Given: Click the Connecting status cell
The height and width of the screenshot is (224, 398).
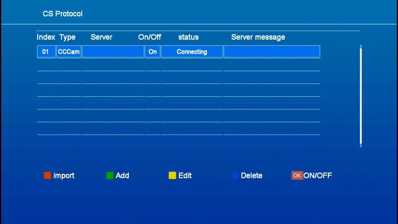Looking at the screenshot, I should [192, 52].
